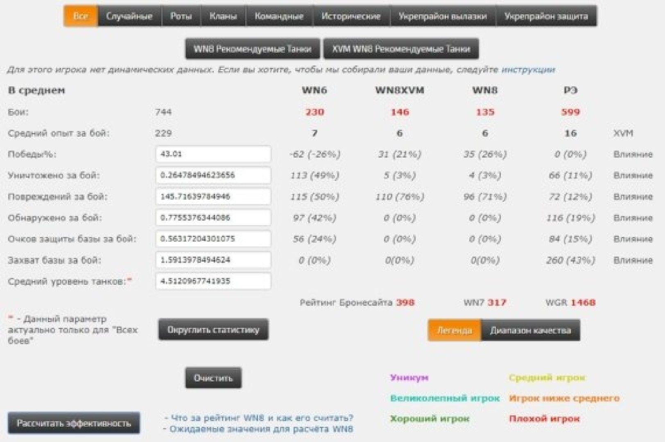Click Рейтинг Бронесайта value 398
The width and height of the screenshot is (665, 442).
click(x=405, y=303)
